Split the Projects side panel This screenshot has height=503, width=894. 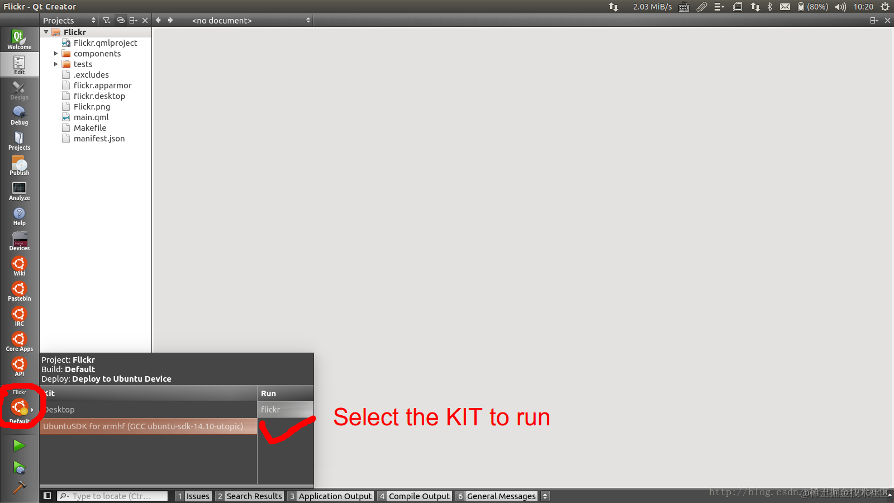(133, 20)
